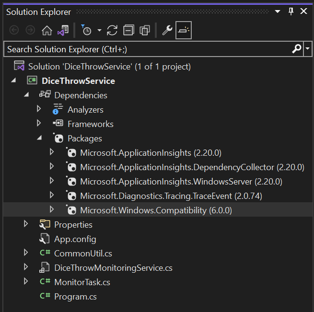Click the Frameworks icon
This screenshot has width=314, height=312.
click(x=58, y=123)
